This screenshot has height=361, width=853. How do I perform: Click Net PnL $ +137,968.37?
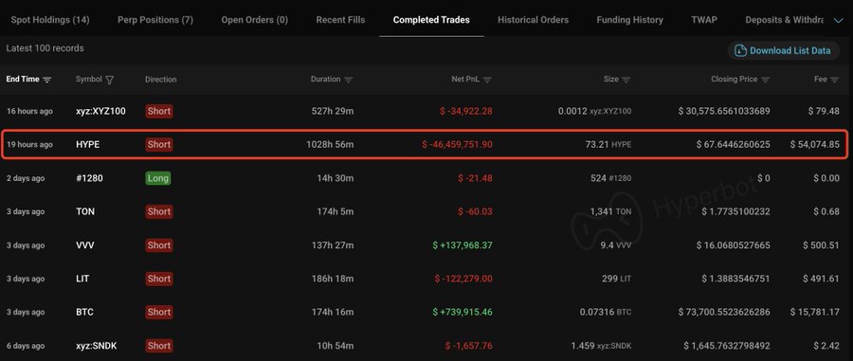463,245
